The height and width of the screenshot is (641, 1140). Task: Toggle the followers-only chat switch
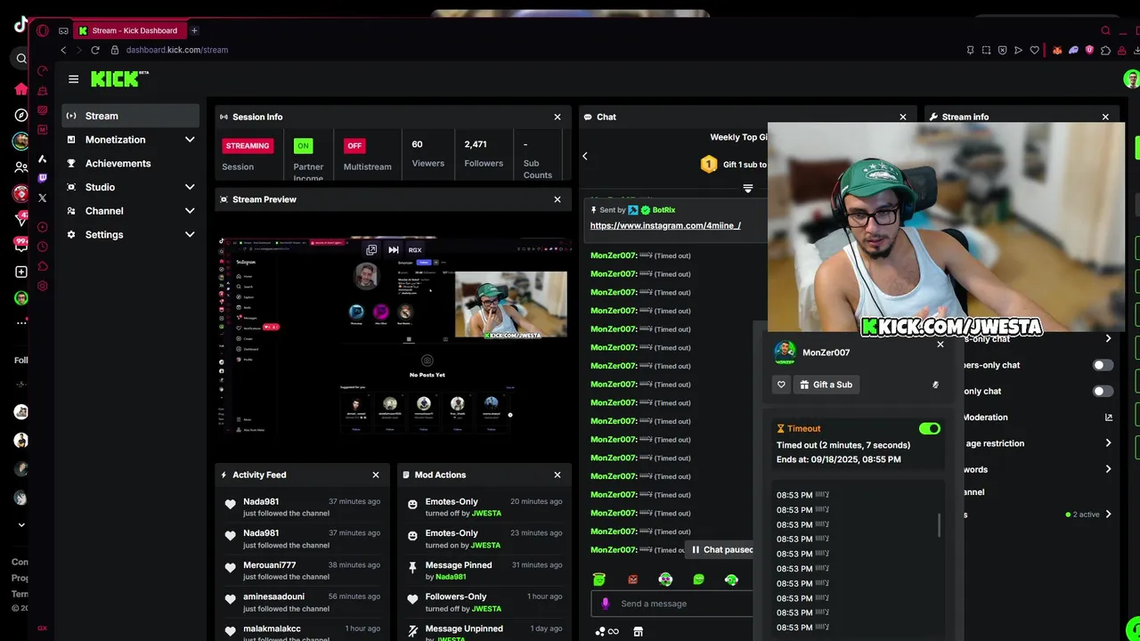coord(1103,365)
